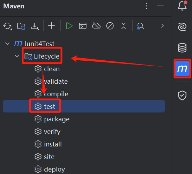Select the validate lifecycle goal
The height and width of the screenshot is (174, 192).
pyautogui.click(x=56, y=82)
